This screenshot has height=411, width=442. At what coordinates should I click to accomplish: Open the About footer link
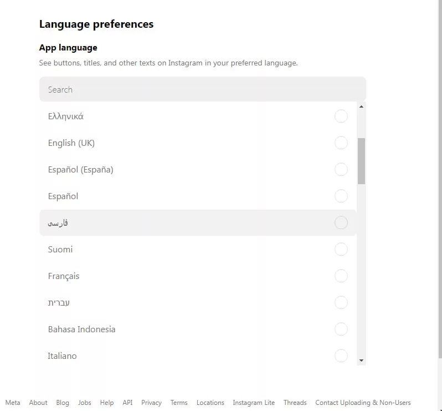click(x=38, y=403)
